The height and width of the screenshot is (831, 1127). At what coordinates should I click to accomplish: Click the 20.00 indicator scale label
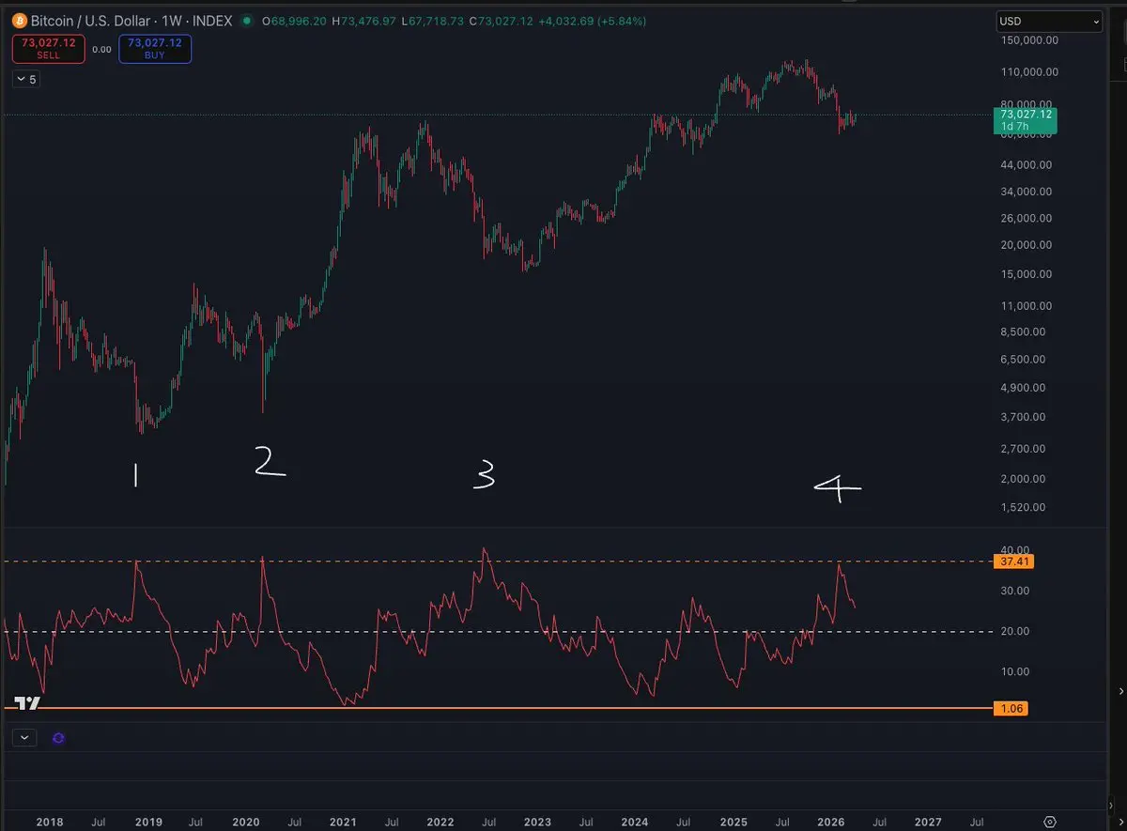[1015, 631]
